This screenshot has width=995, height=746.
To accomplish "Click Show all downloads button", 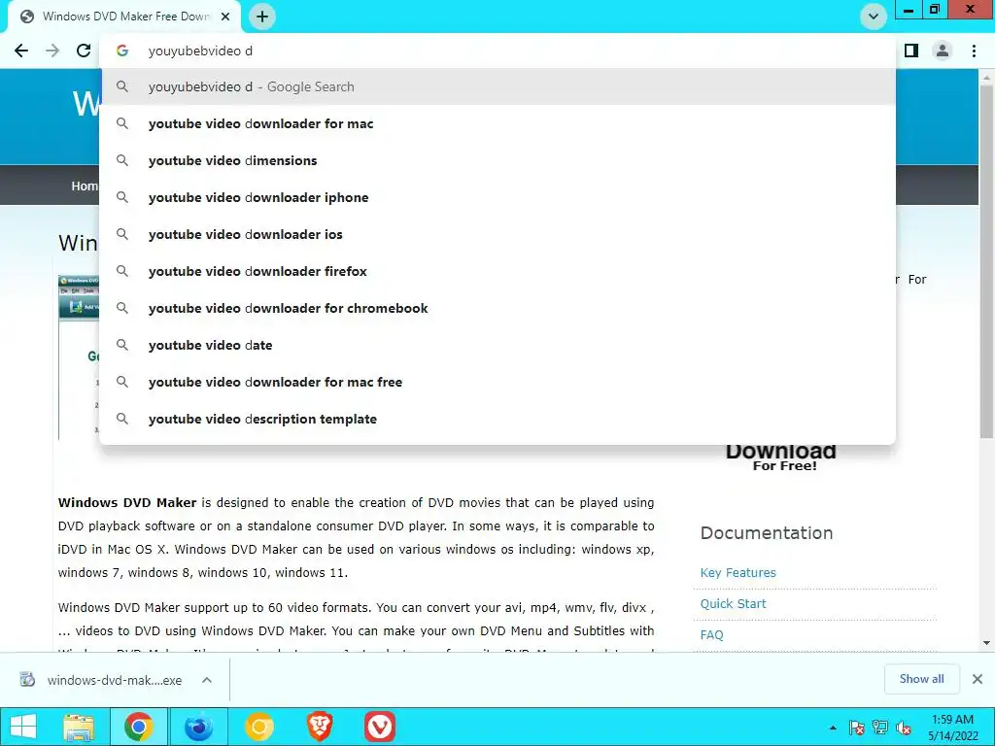I will pos(921,679).
